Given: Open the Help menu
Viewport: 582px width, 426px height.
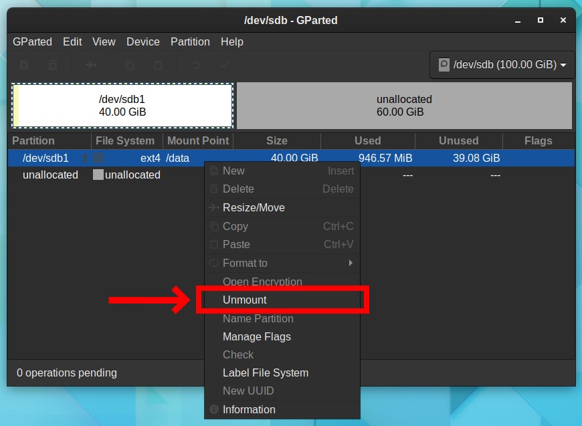Looking at the screenshot, I should coord(232,41).
